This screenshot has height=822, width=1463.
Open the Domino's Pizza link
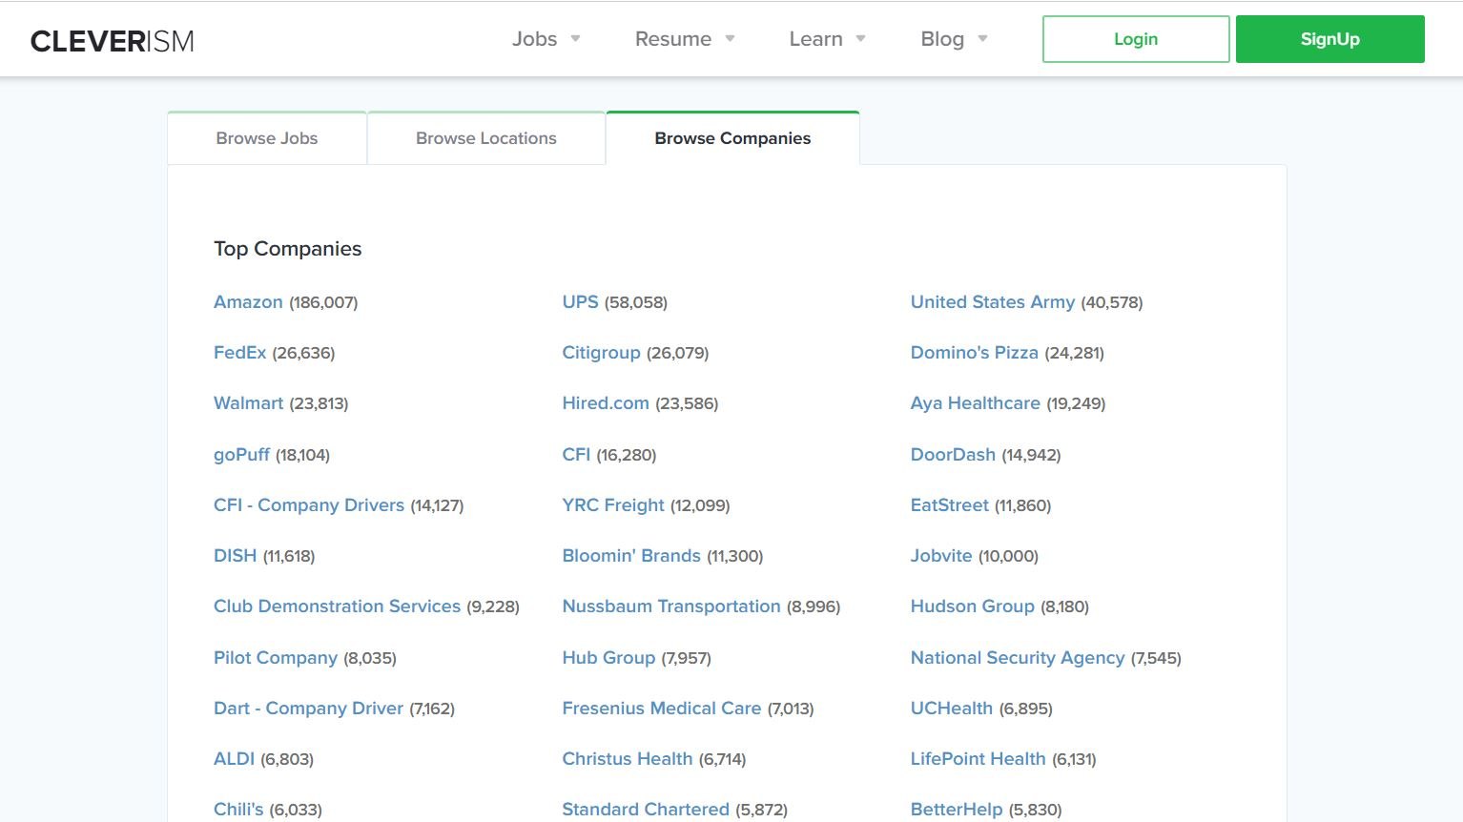(975, 353)
